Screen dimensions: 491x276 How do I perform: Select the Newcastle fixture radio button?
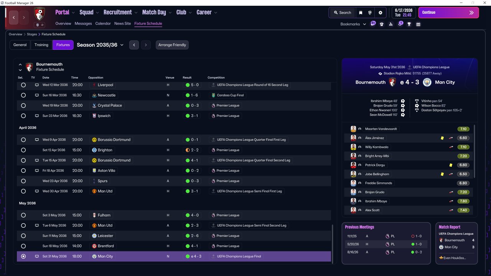[x=23, y=95]
